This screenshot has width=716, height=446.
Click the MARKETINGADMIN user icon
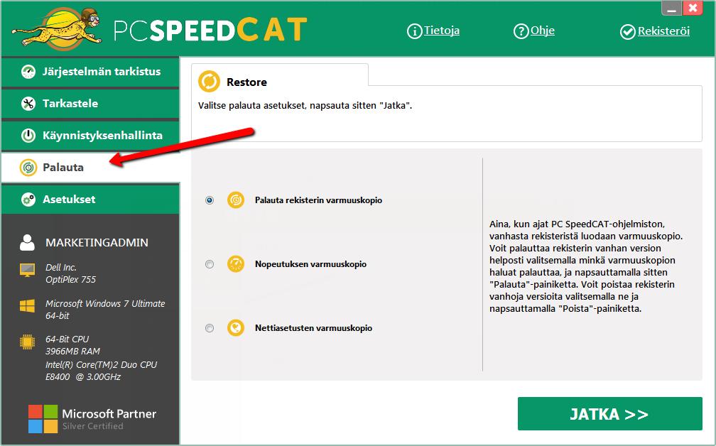pos(28,242)
